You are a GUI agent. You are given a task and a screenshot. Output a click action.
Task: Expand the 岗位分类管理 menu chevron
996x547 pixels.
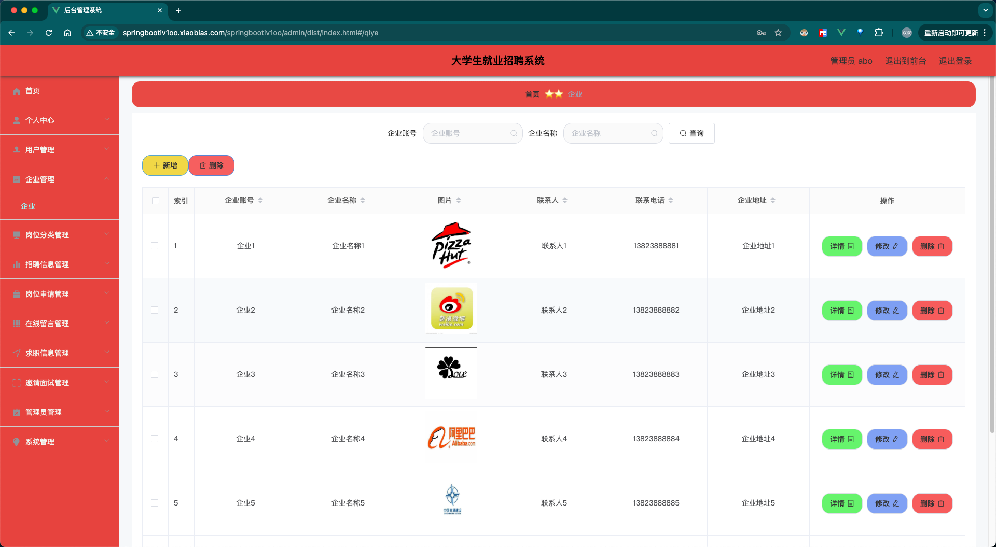(107, 234)
